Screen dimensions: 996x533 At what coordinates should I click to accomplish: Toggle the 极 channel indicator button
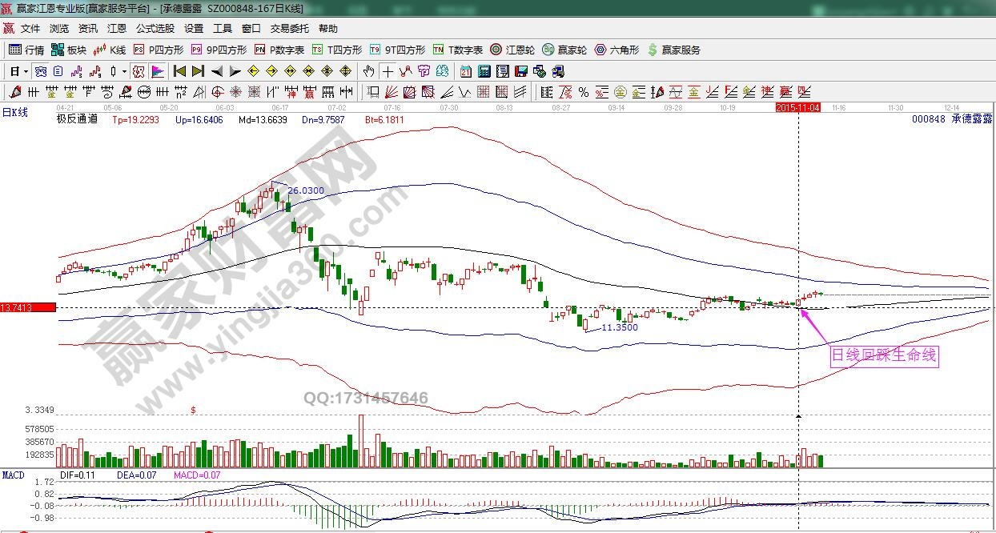pyautogui.click(x=138, y=71)
